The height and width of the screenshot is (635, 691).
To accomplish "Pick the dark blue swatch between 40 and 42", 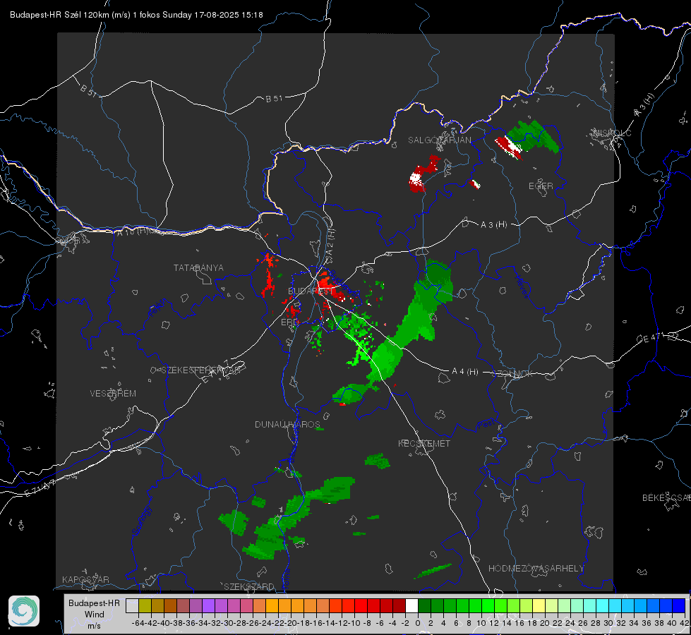I will point(678,605).
